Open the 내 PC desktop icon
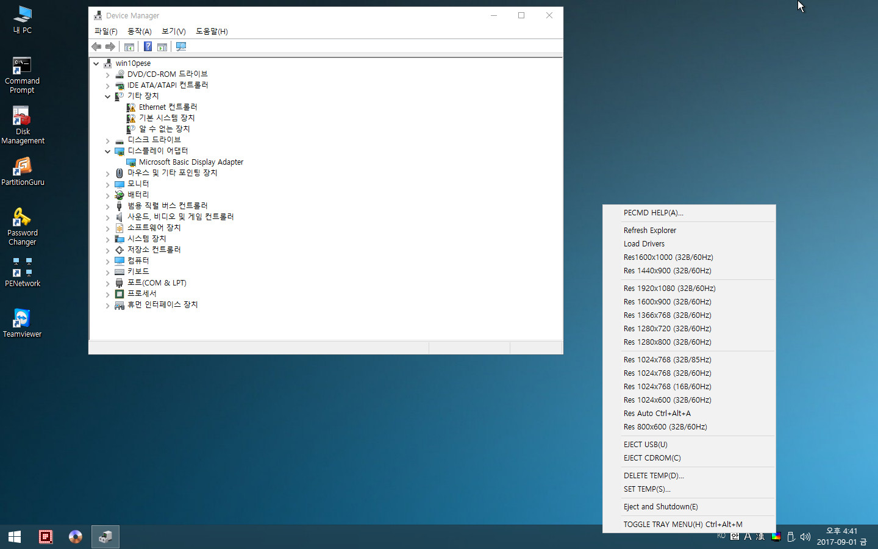Screen dimensions: 878x549 click(23, 20)
